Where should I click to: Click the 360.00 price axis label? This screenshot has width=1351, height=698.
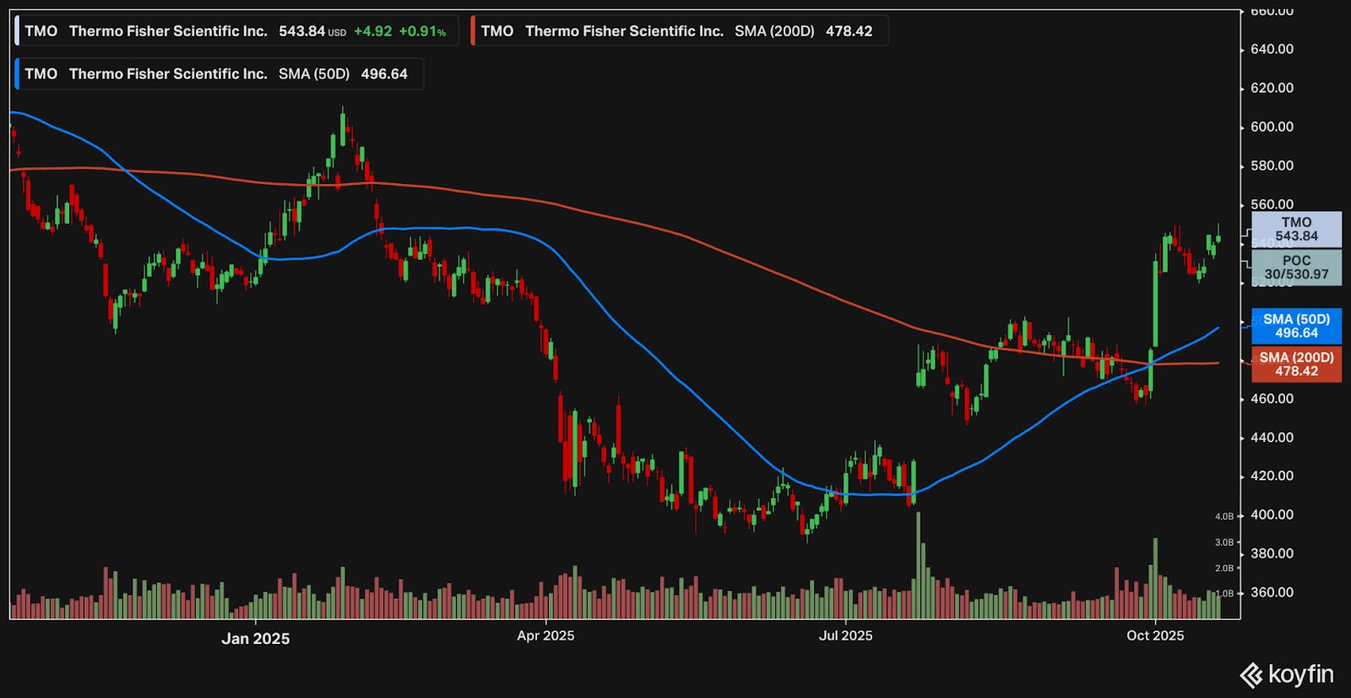pyautogui.click(x=1272, y=592)
